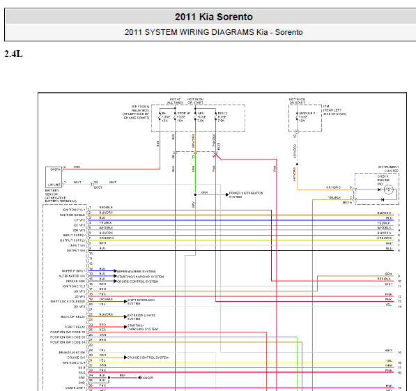This screenshot has width=416, height=391.
Task: Click the 2011 Kia Sorento title heading
Action: [x=213, y=17]
